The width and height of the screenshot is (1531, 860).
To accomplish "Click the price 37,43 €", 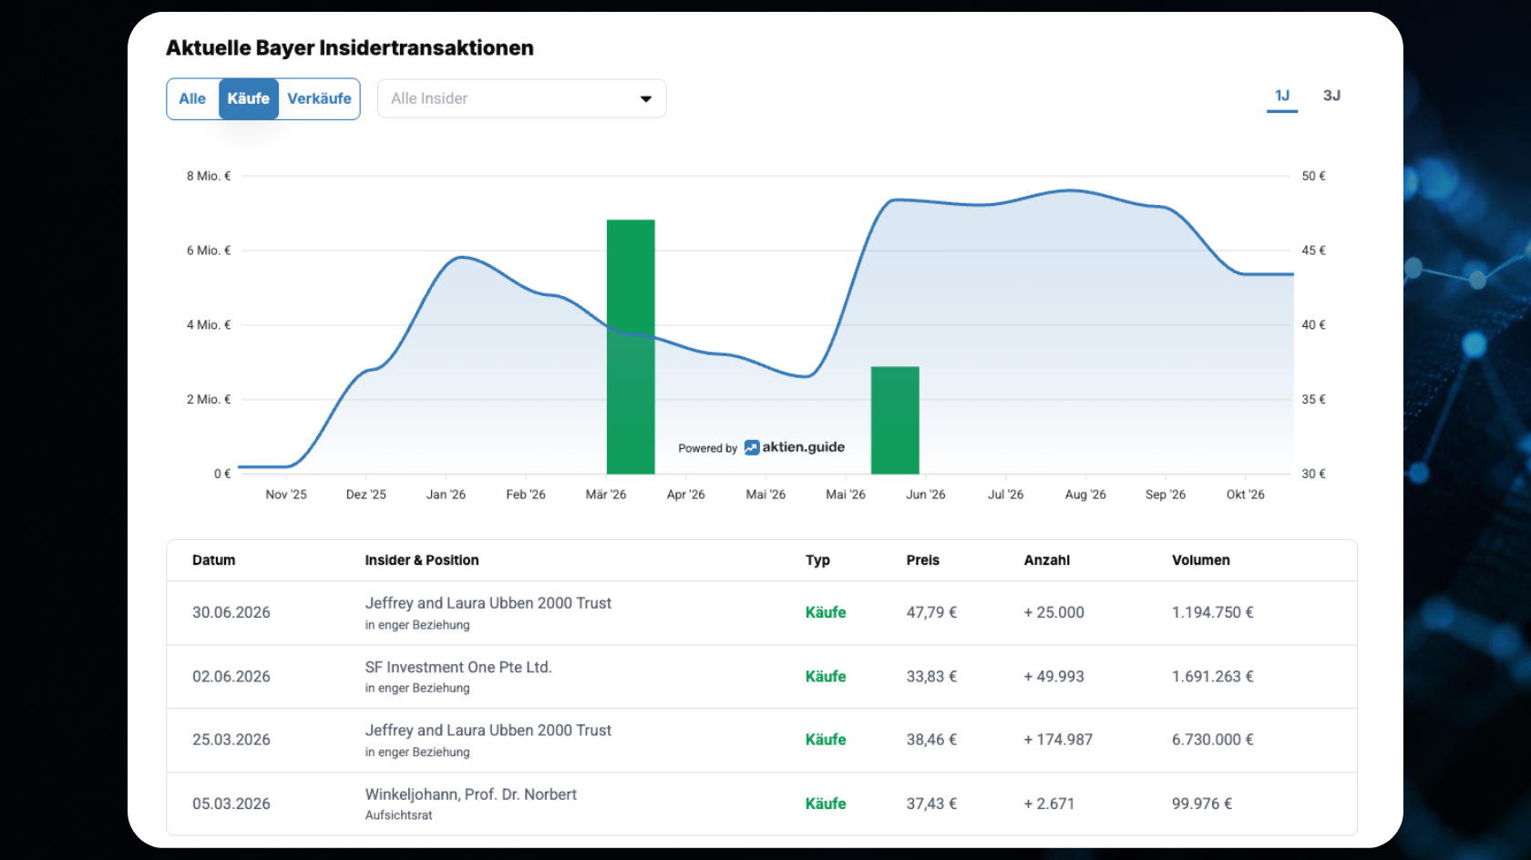I will (x=931, y=804).
